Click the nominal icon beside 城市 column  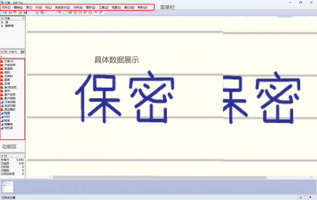[2, 91]
